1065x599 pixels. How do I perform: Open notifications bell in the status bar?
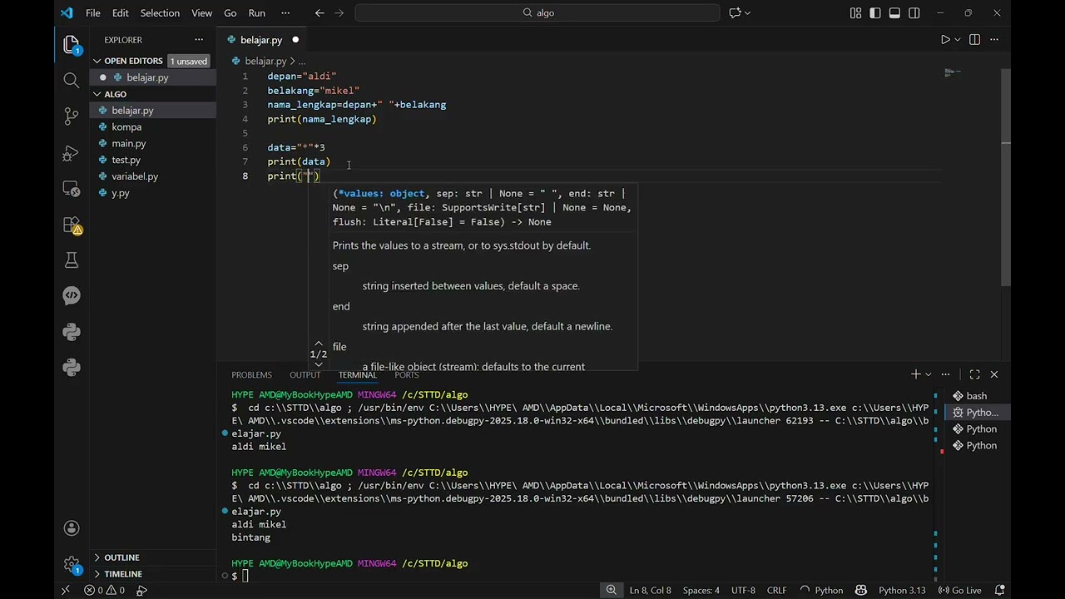(x=999, y=591)
